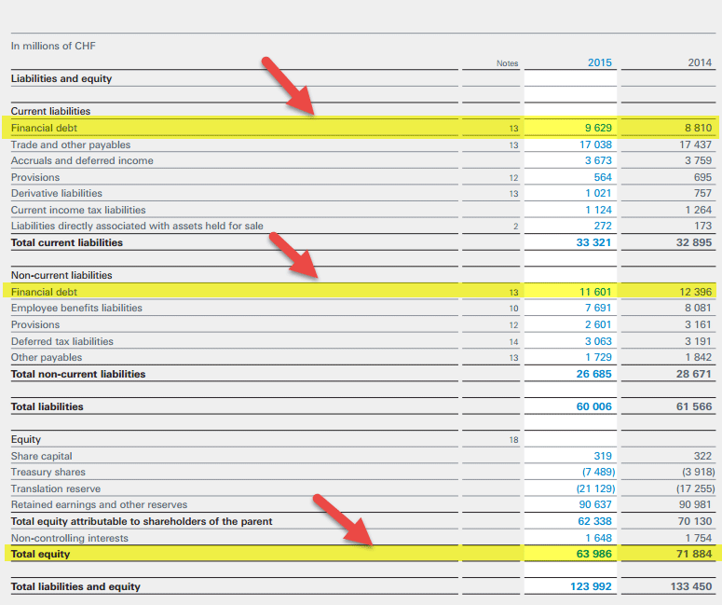This screenshot has width=722, height=605.
Task: Select derivative liabilities value 1 021
Action: pyautogui.click(x=598, y=194)
